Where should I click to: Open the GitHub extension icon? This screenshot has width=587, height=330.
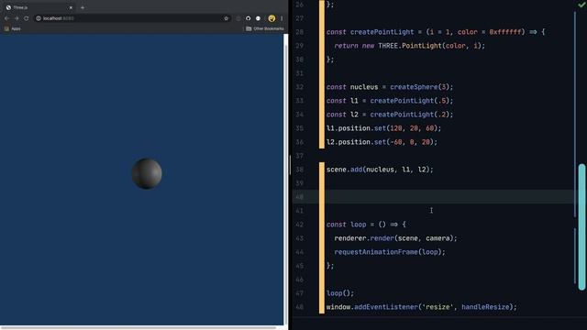tap(249, 18)
